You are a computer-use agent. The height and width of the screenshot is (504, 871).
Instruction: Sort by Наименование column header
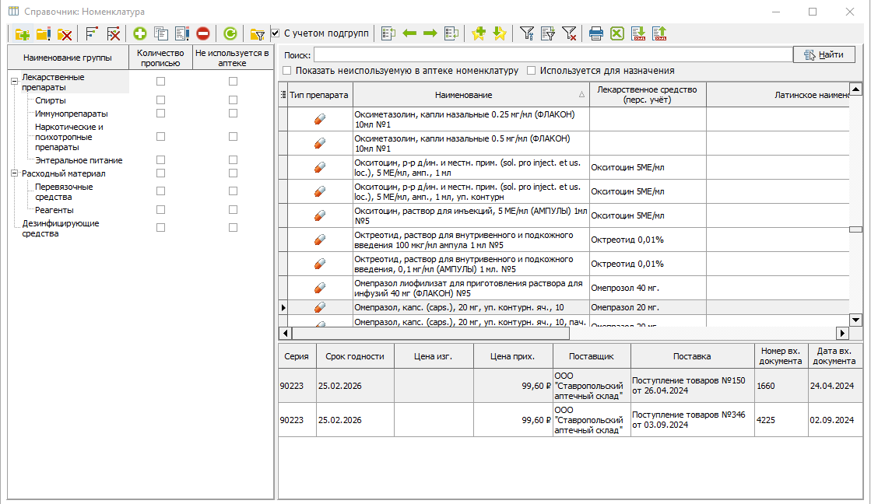[x=471, y=95]
